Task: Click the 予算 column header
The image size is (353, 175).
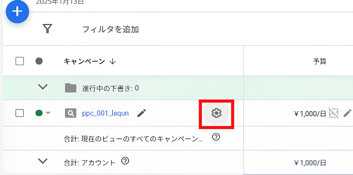Action: tap(319, 61)
